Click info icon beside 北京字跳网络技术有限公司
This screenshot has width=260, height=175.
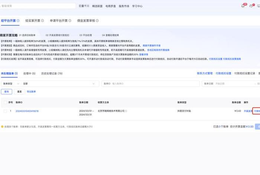(126, 111)
